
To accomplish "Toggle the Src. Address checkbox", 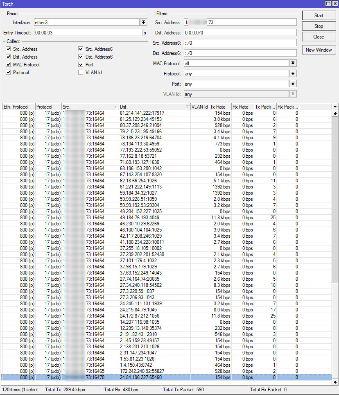I will (8, 49).
